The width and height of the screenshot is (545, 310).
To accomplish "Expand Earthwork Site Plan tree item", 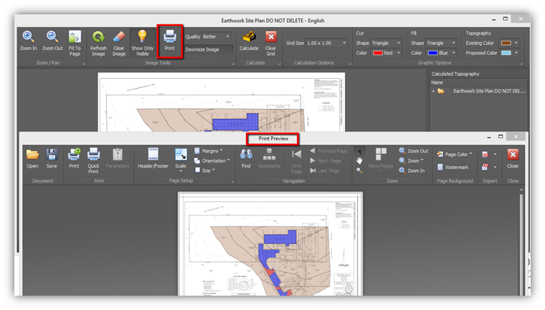I will 433,92.
